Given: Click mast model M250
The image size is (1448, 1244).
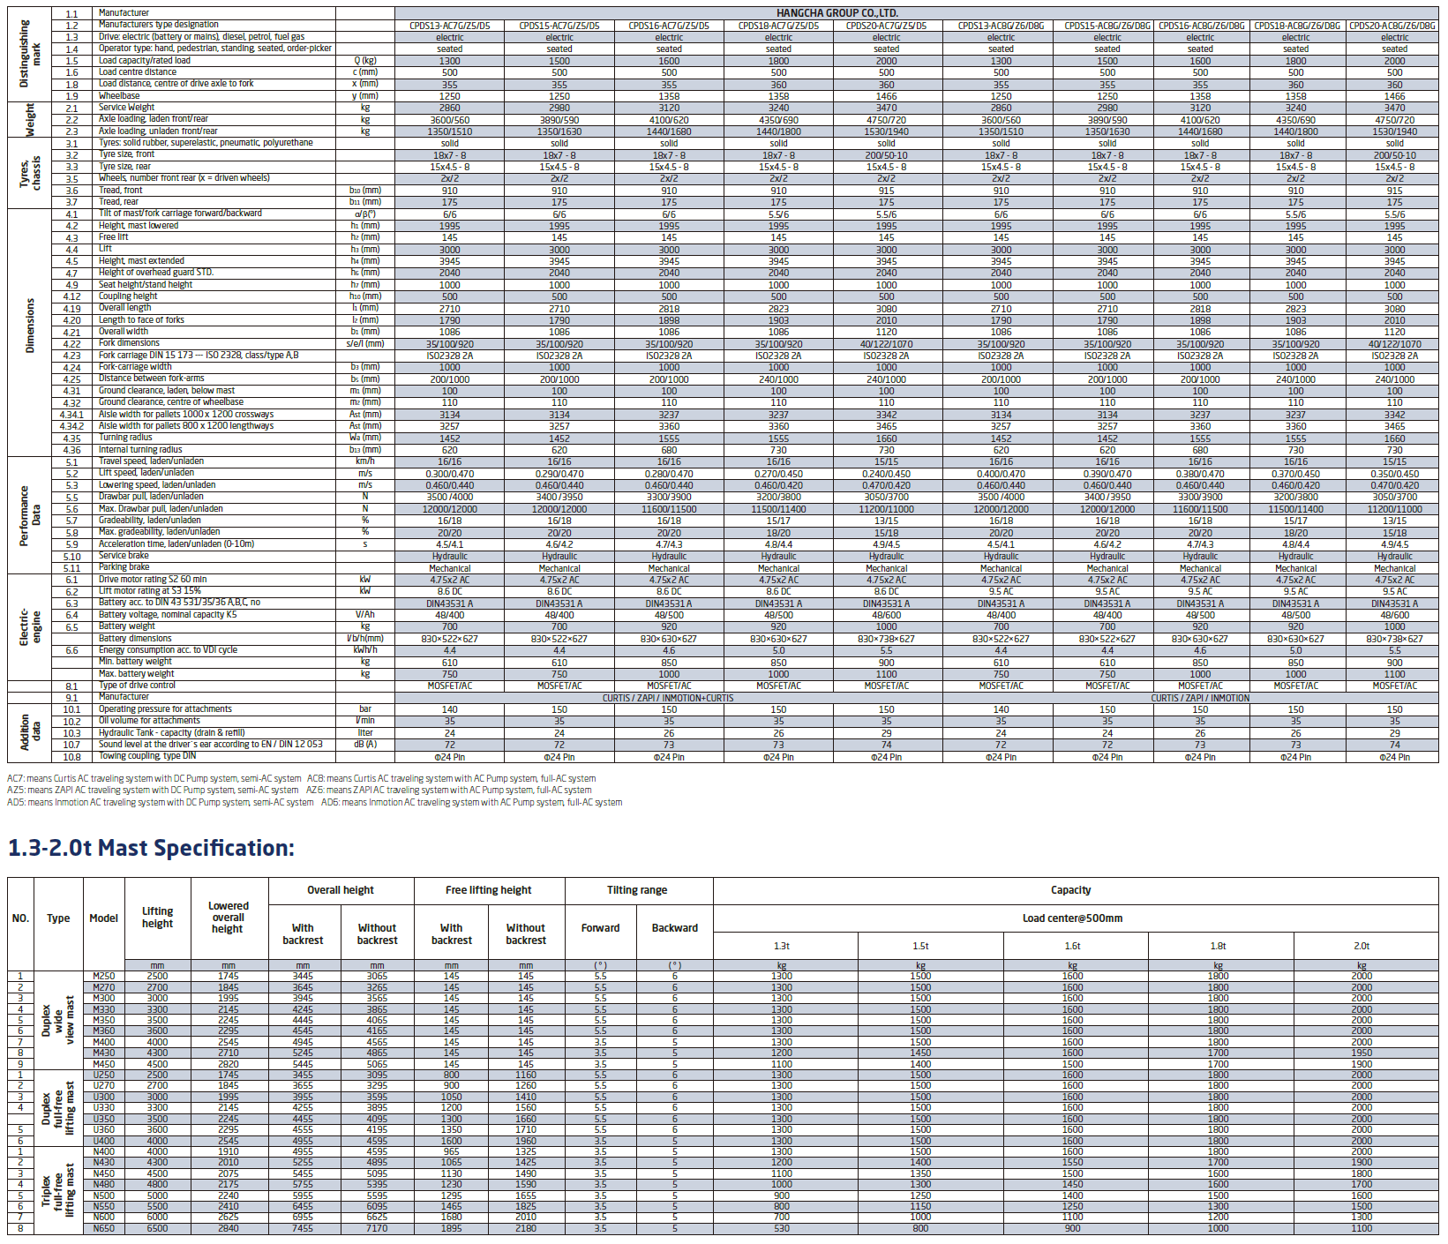Looking at the screenshot, I should [103, 976].
